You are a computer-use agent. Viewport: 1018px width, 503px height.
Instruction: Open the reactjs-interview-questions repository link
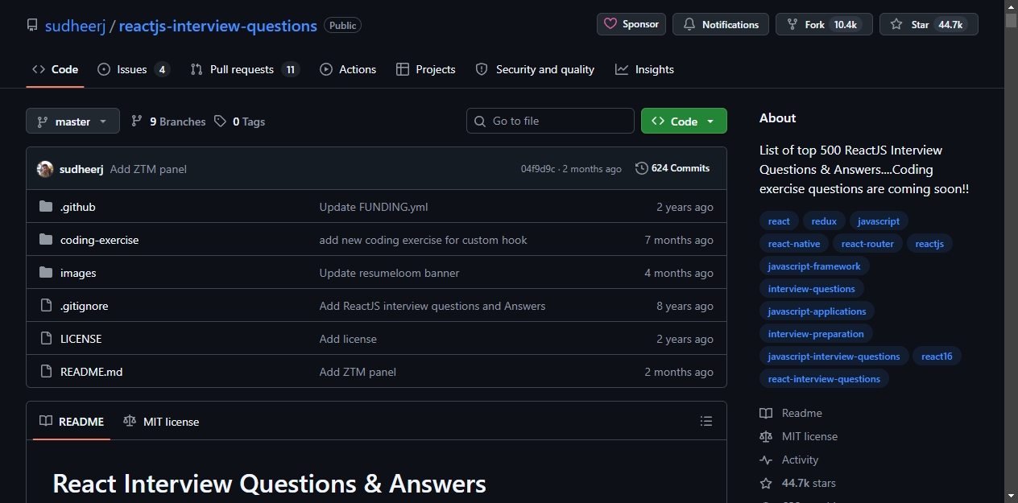point(217,26)
